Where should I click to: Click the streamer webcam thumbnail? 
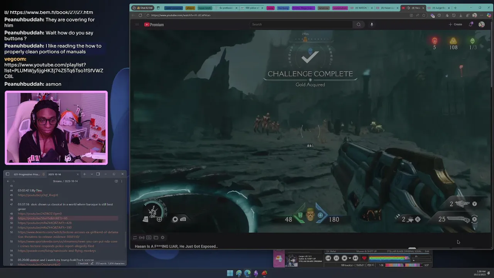56,128
